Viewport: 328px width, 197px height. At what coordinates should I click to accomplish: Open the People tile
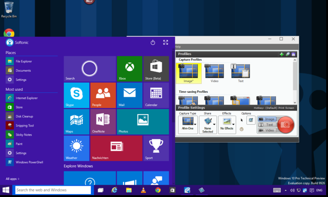[103, 95]
